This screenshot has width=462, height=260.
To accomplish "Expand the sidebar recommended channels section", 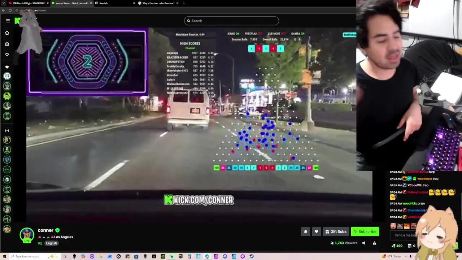I will pos(7,130).
